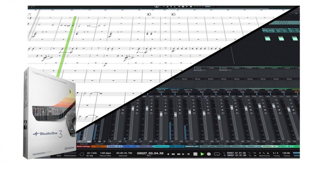Click the Pro EQ insert slot
Viewport: 323px width, 169px height.
pos(198,71)
